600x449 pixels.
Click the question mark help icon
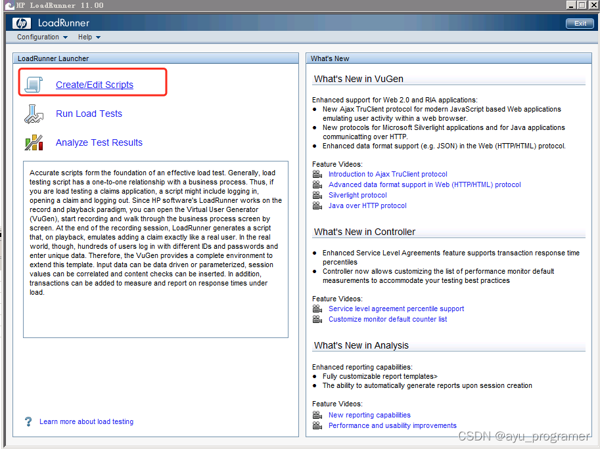tap(28, 421)
